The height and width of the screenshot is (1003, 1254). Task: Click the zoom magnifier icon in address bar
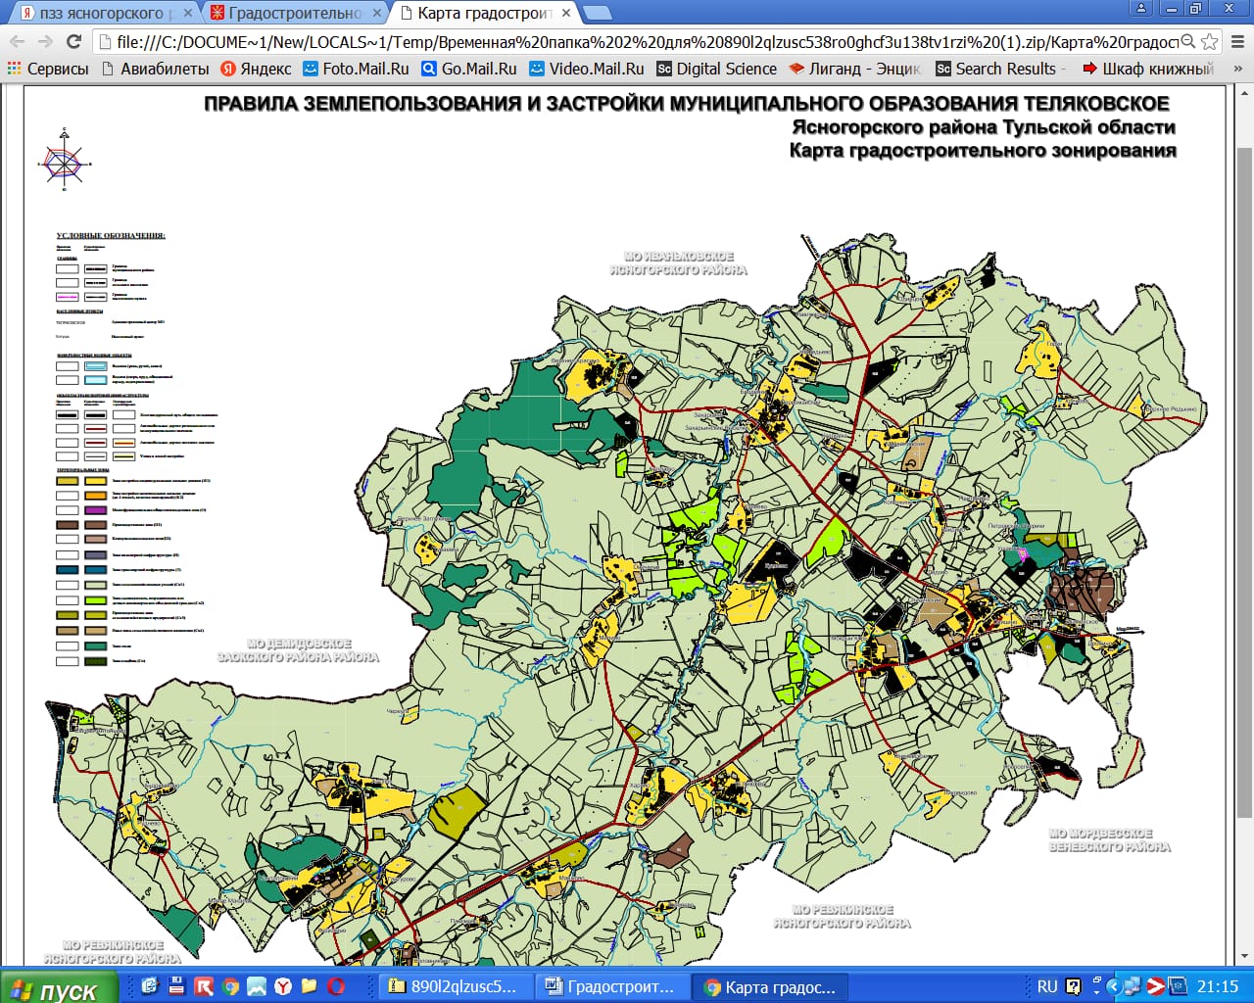pyautogui.click(x=1187, y=41)
